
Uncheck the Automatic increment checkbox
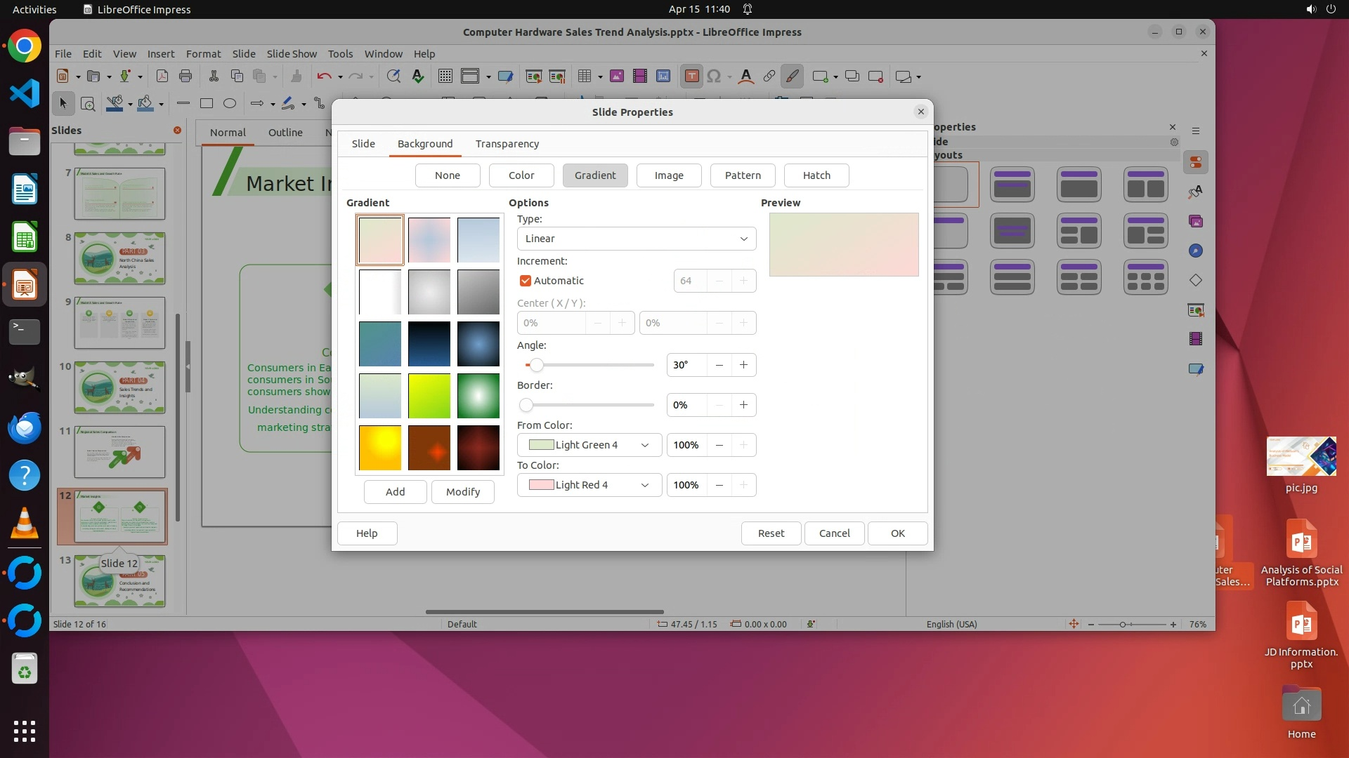[526, 281]
